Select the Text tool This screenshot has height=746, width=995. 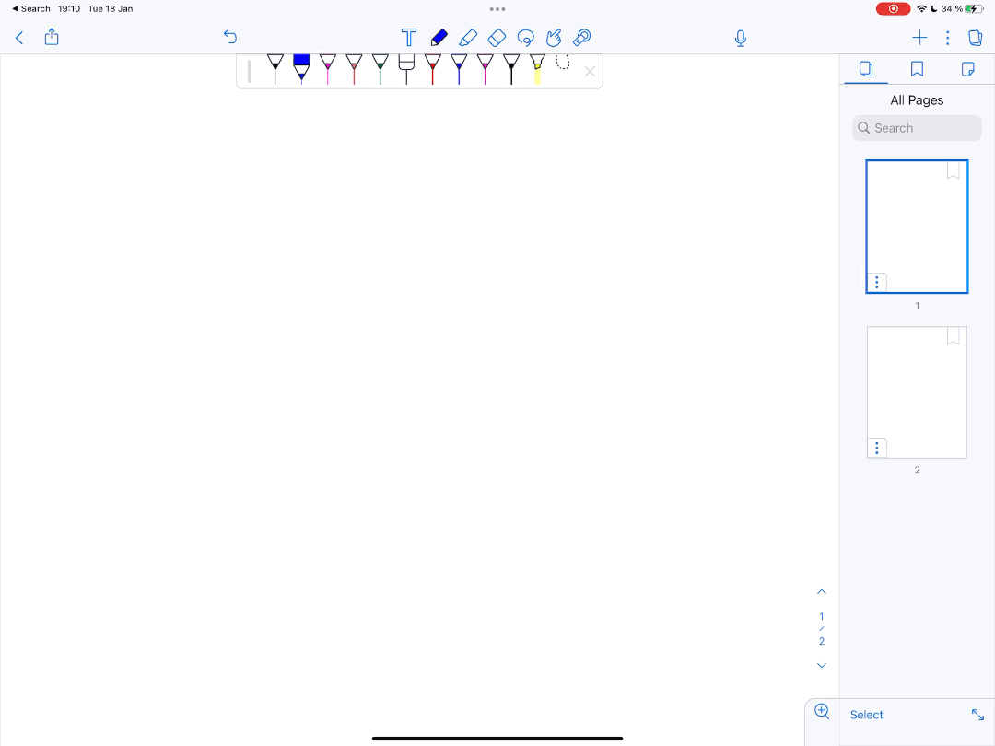[409, 37]
